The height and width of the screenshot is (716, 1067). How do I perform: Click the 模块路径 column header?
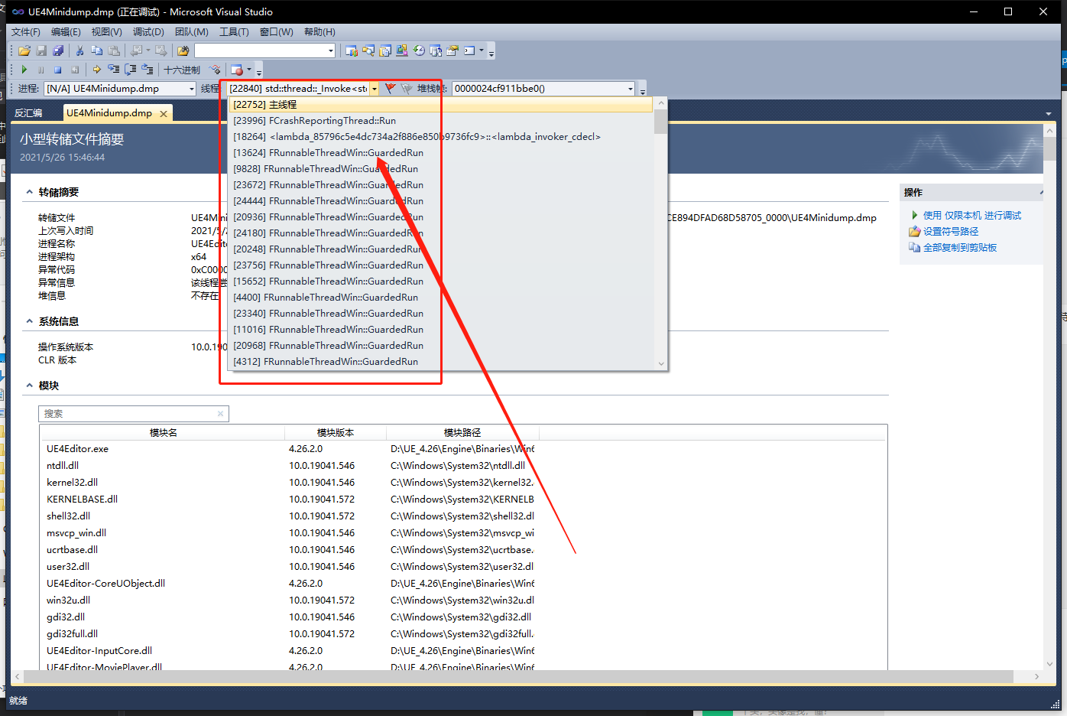tap(462, 432)
